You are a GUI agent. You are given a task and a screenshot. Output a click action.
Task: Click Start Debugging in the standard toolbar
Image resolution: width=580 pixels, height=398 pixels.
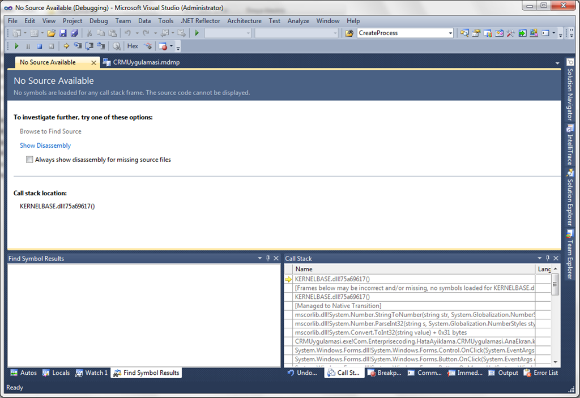tap(197, 33)
